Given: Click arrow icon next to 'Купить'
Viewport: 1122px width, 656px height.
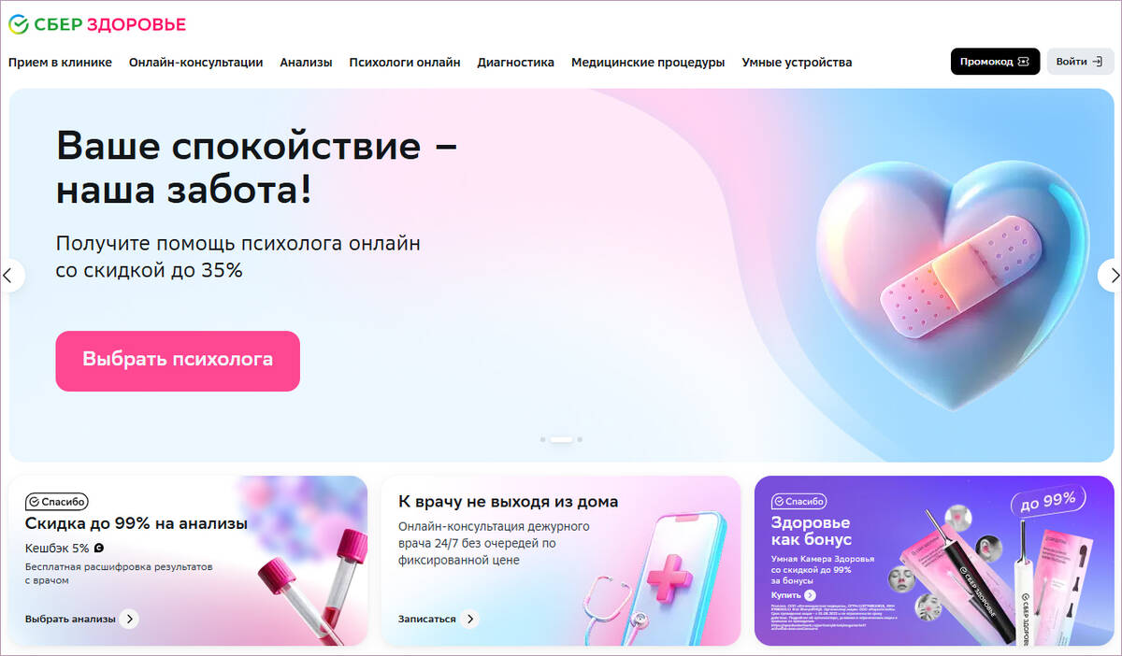Looking at the screenshot, I should (810, 595).
